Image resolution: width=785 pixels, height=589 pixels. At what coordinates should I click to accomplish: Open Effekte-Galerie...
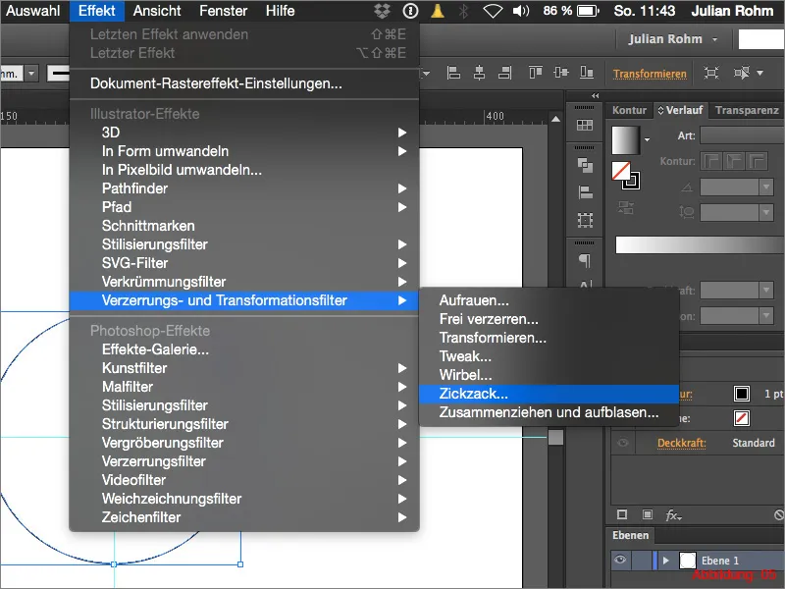point(243,349)
